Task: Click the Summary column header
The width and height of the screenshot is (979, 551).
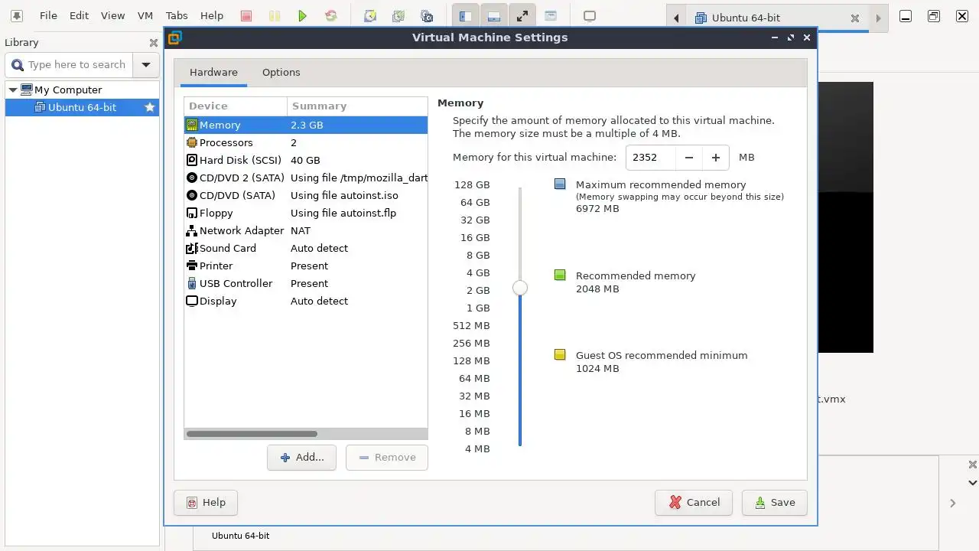Action: pos(357,106)
